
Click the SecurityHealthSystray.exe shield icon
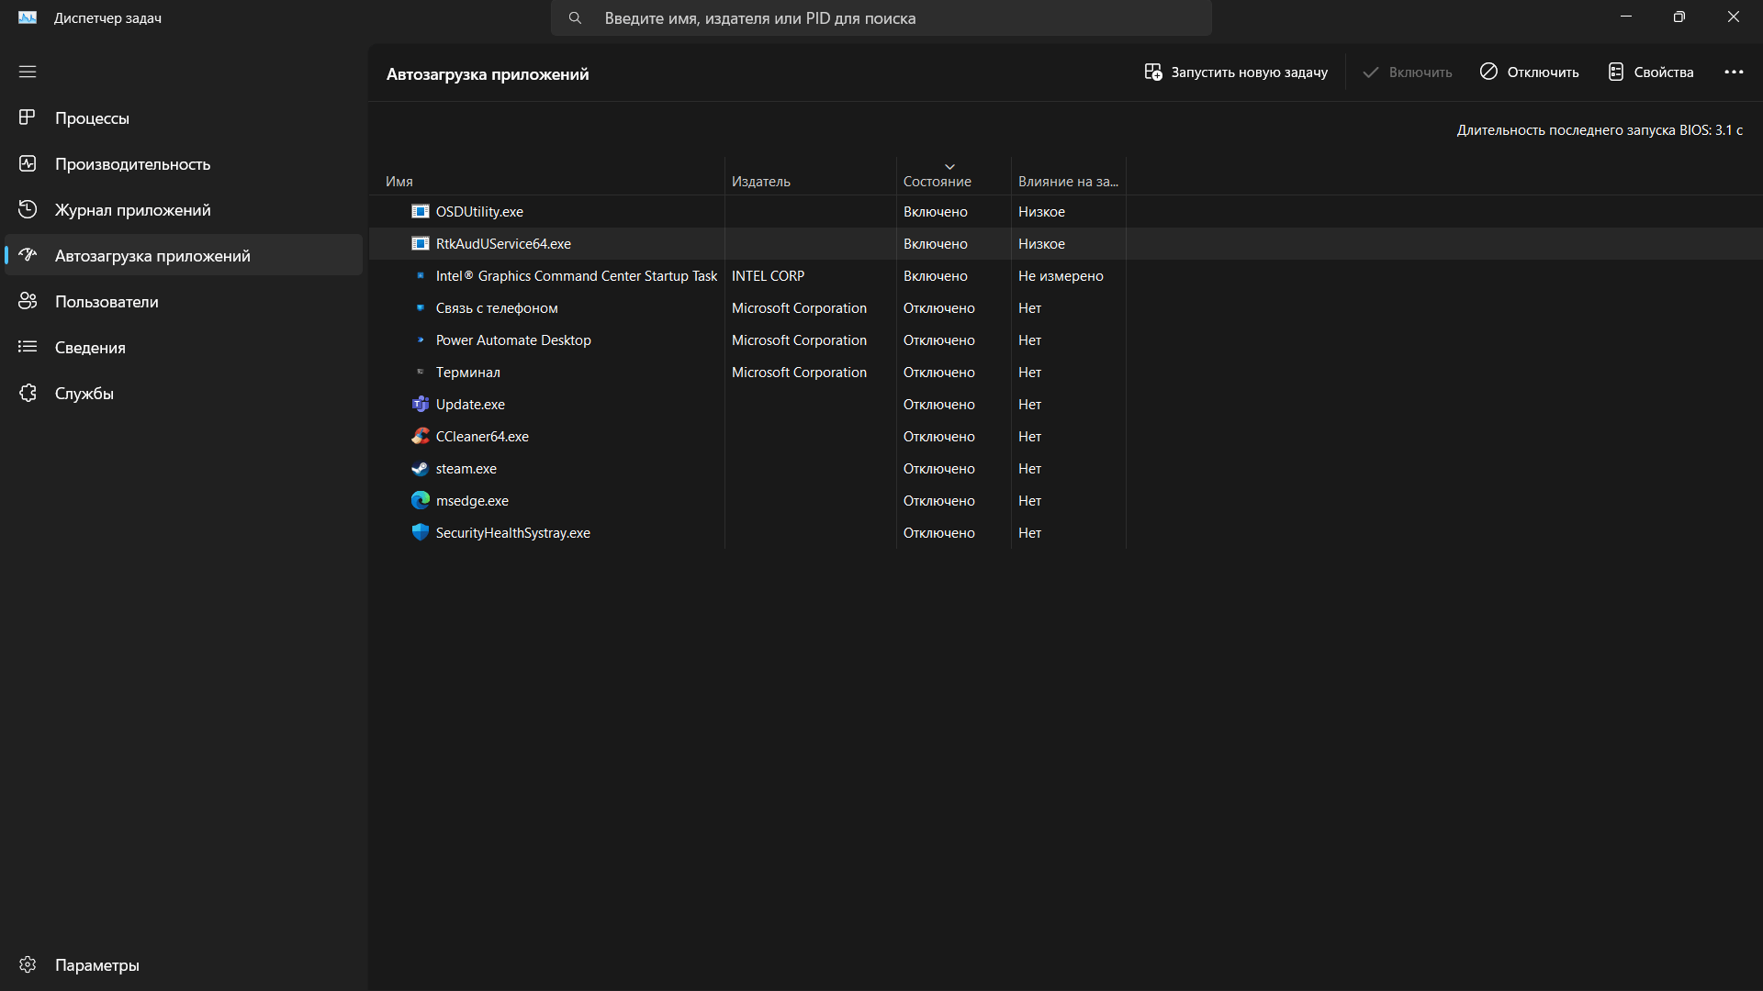coord(420,533)
